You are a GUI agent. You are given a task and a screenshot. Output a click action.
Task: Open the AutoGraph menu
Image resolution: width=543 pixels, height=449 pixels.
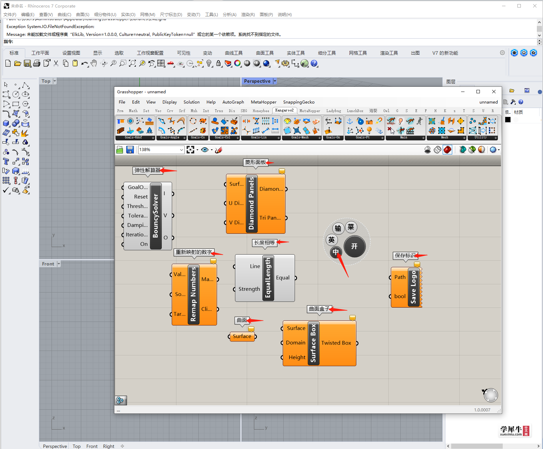click(233, 102)
